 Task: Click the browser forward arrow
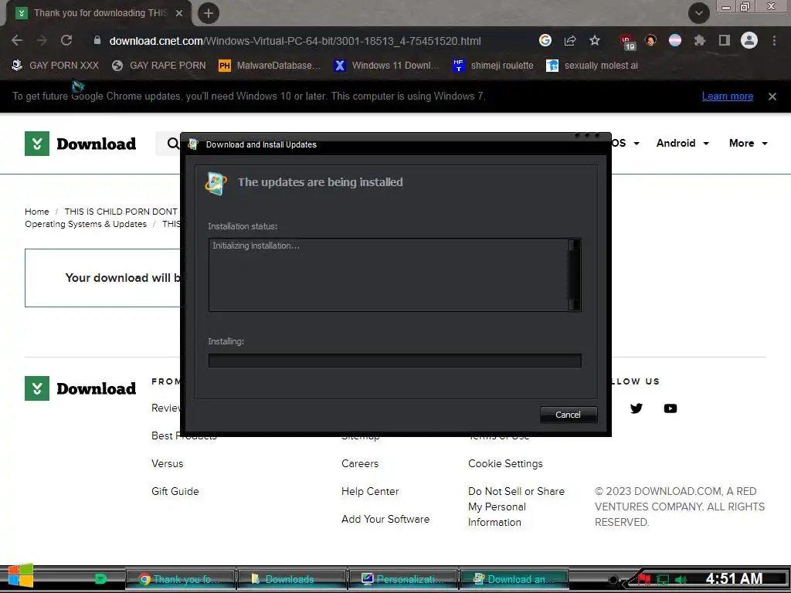click(42, 40)
